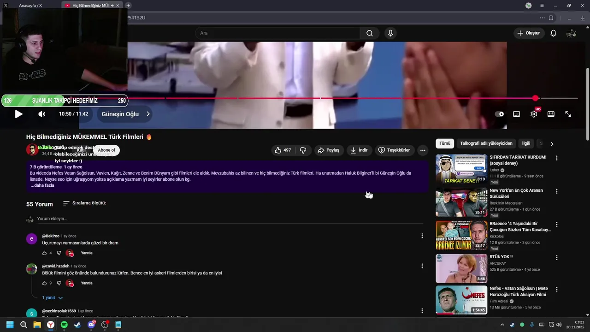590x332 pixels.
Task: Like the comment by @Bekiroo
Action: [x=45, y=253]
